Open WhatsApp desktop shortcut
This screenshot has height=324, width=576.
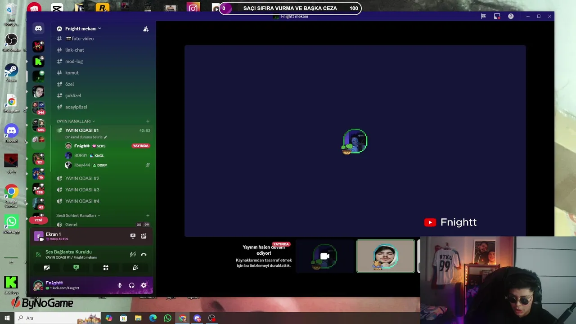click(11, 224)
